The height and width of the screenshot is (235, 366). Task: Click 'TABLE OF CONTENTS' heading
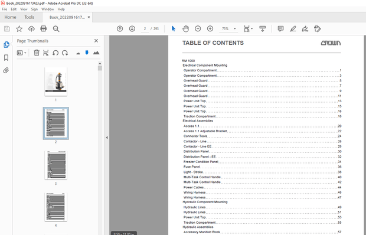[x=213, y=43]
